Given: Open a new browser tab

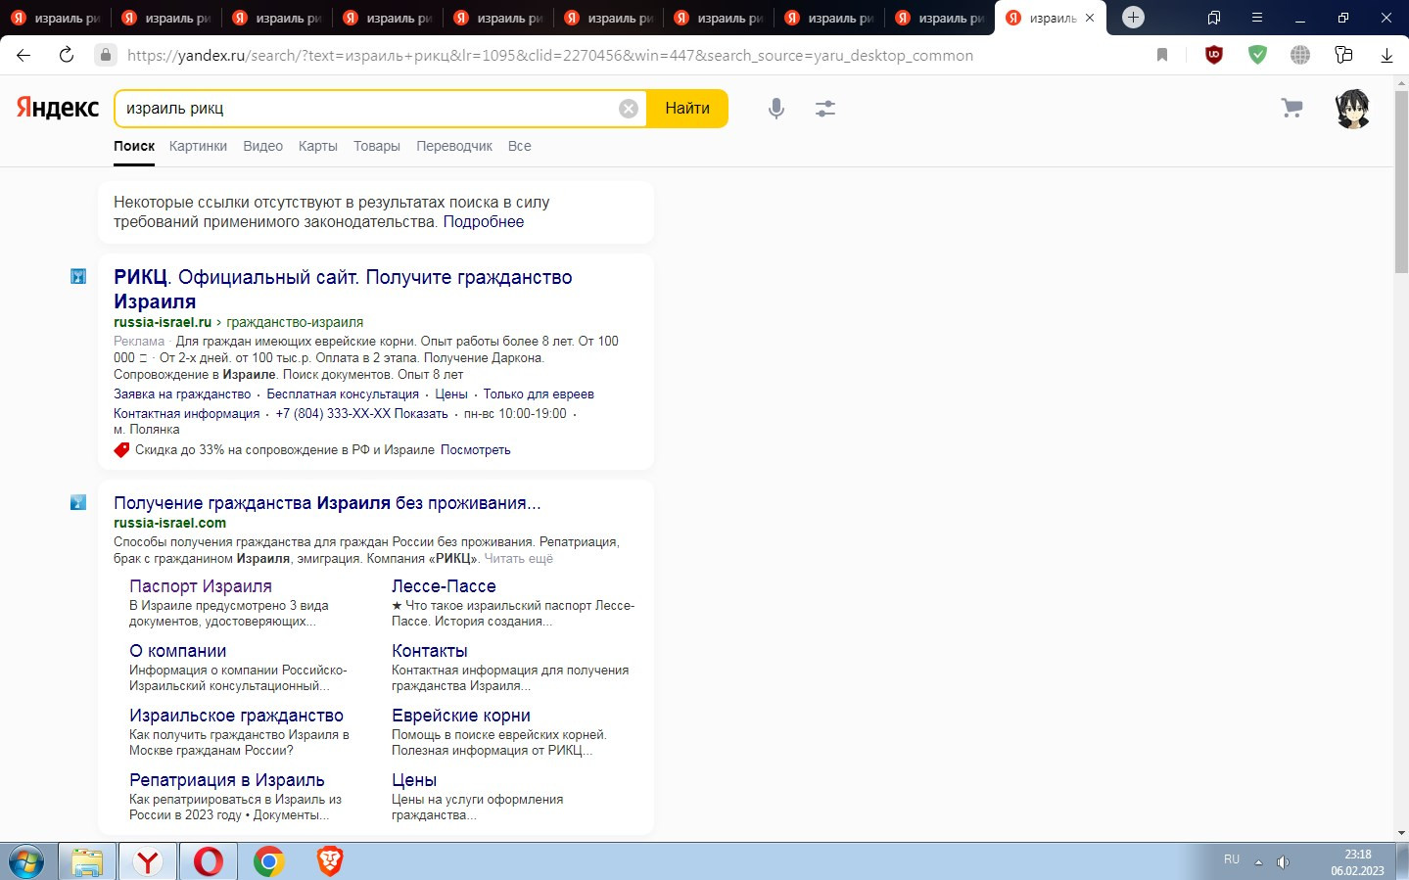Looking at the screenshot, I should (1133, 18).
